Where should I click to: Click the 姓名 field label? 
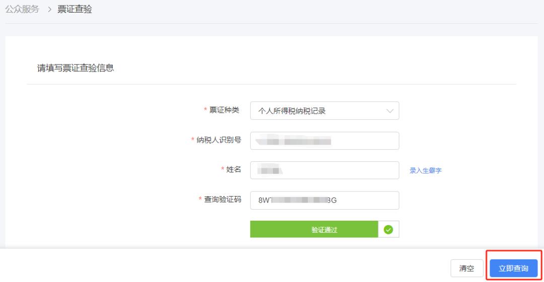(233, 170)
